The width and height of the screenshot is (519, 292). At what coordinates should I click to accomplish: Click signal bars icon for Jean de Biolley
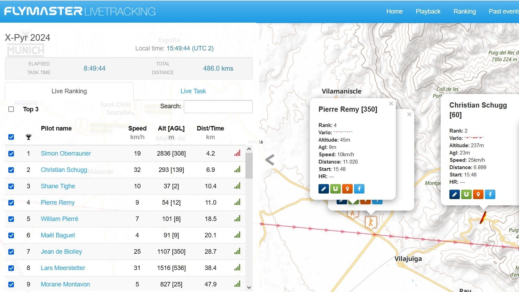[x=237, y=251]
